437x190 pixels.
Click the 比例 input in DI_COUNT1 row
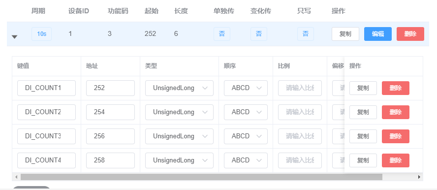[x=300, y=88]
